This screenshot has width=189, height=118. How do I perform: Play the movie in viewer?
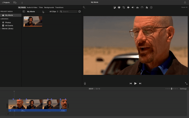click(135, 83)
